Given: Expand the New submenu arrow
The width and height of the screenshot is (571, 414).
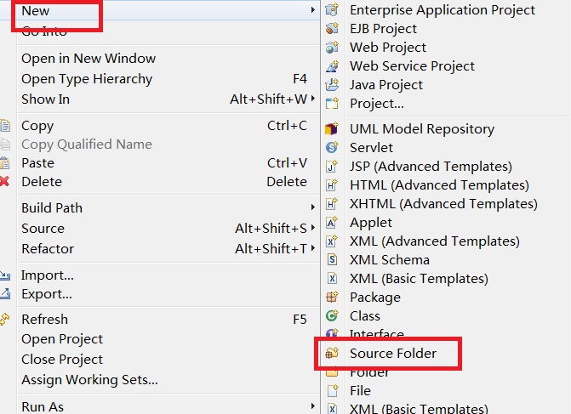Looking at the screenshot, I should click(313, 10).
